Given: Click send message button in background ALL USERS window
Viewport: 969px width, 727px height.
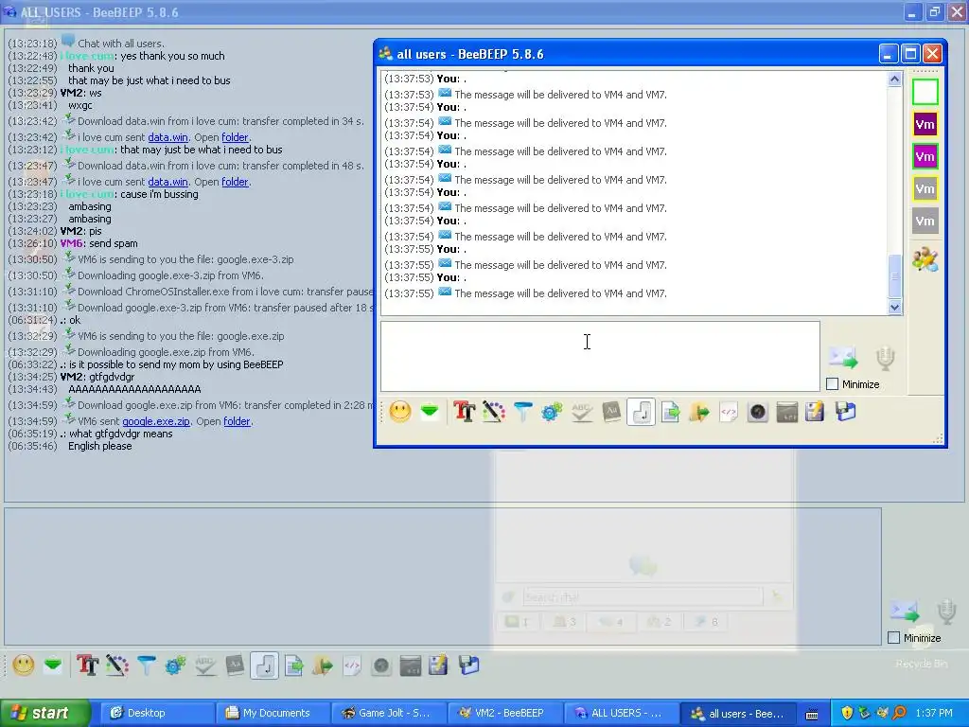Looking at the screenshot, I should pyautogui.click(x=904, y=612).
